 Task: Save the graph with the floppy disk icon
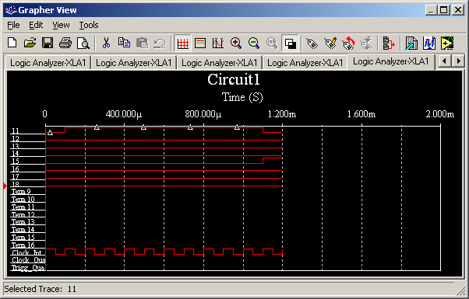click(x=48, y=43)
